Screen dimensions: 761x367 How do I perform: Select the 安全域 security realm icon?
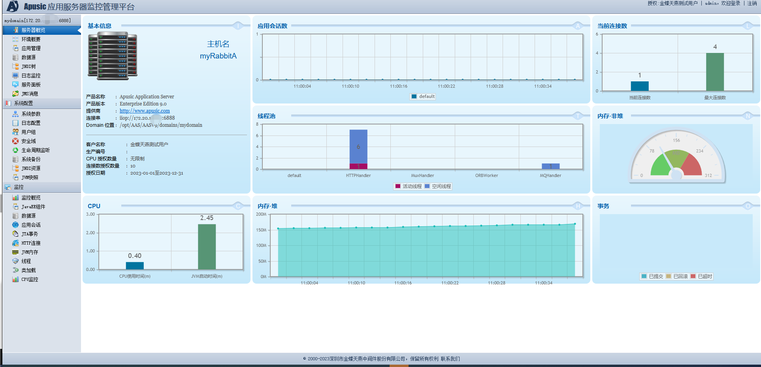coord(15,141)
